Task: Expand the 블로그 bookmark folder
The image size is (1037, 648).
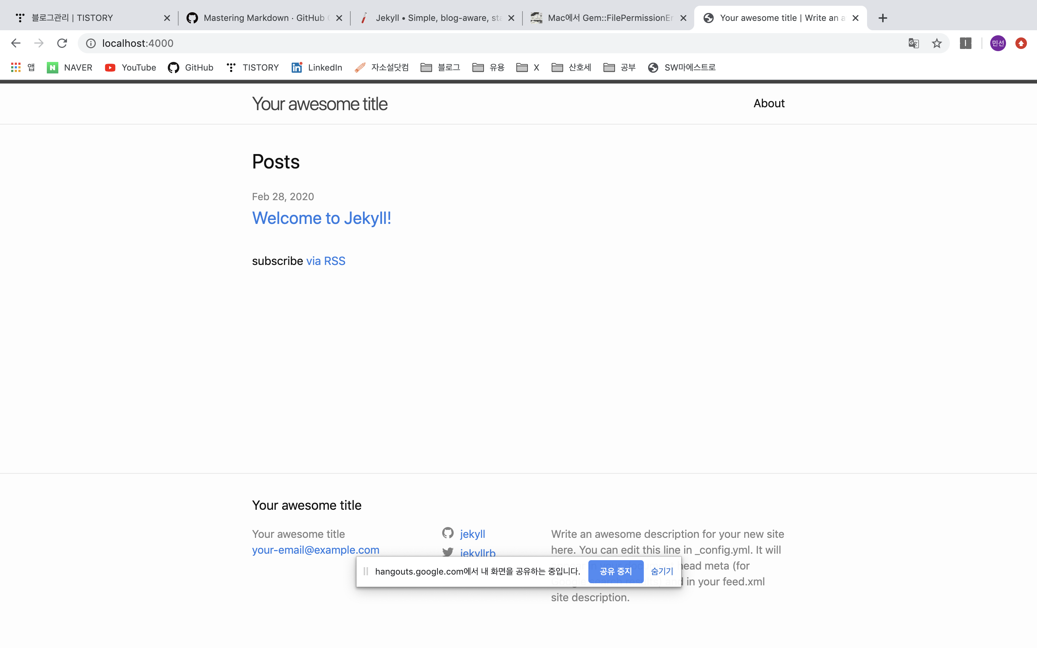Action: click(x=440, y=67)
